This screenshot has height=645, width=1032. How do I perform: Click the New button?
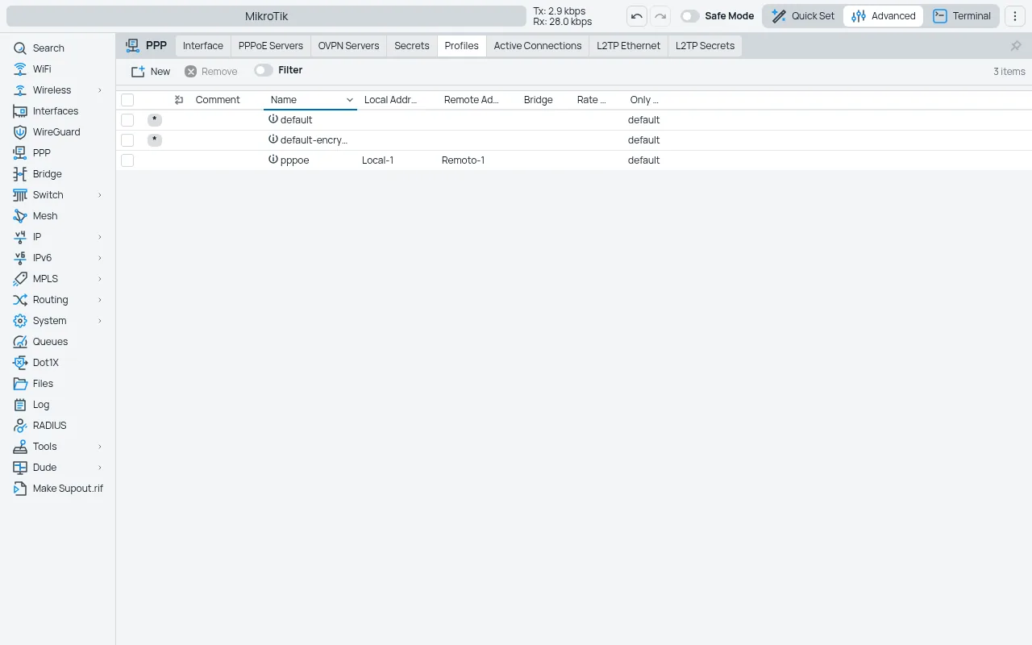coord(151,71)
